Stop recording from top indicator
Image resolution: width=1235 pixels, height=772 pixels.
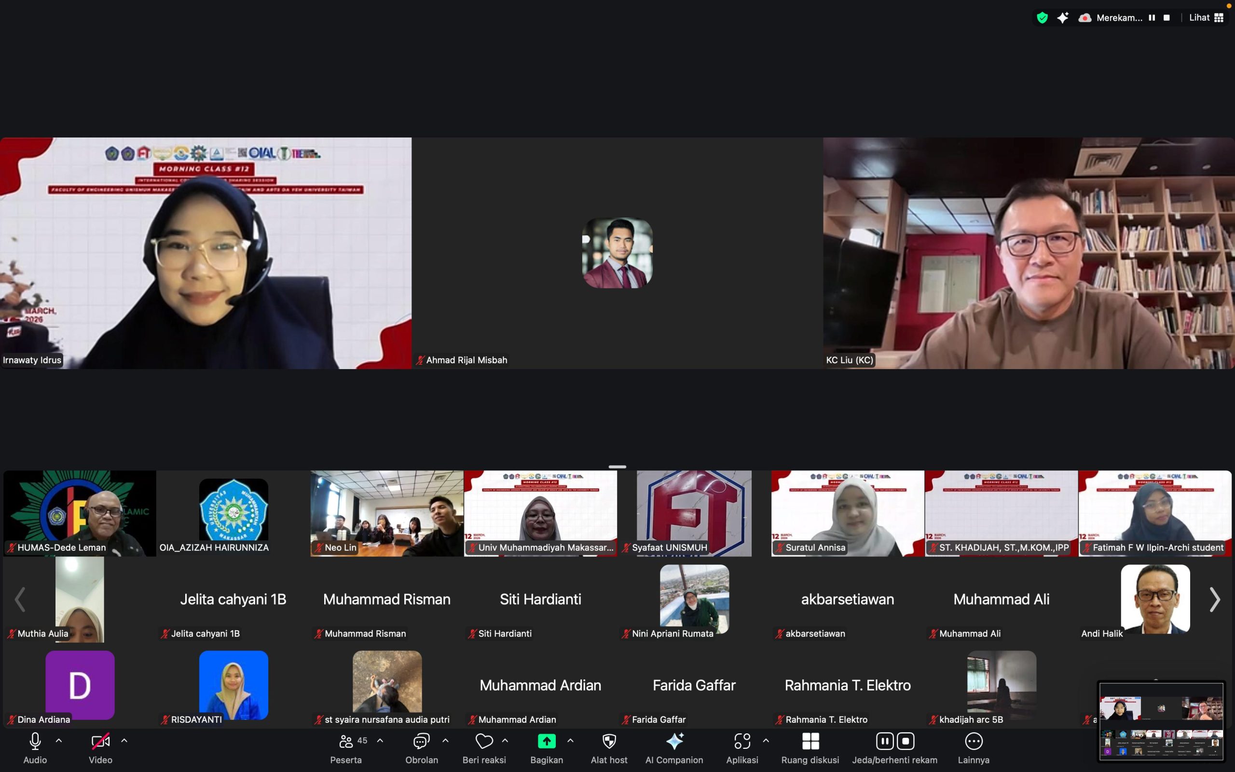click(1166, 18)
